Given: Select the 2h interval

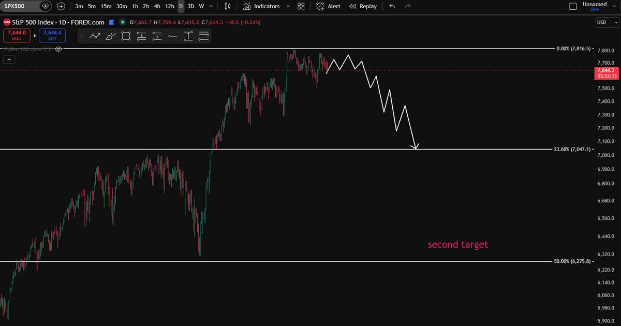Looking at the screenshot, I should click(x=146, y=6).
